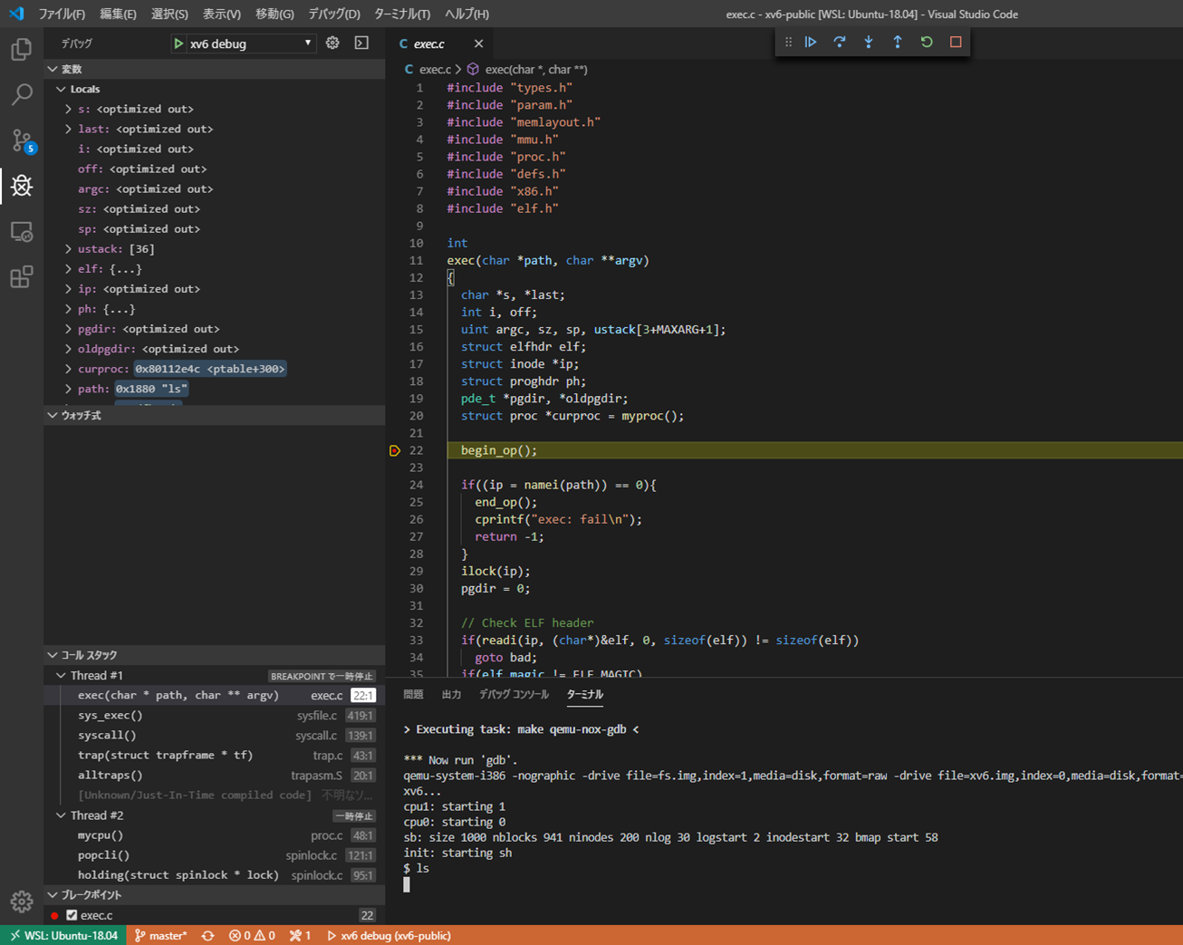Viewport: 1183px width, 945px height.
Task: Open the ターミナル(T) menu
Action: tap(402, 14)
